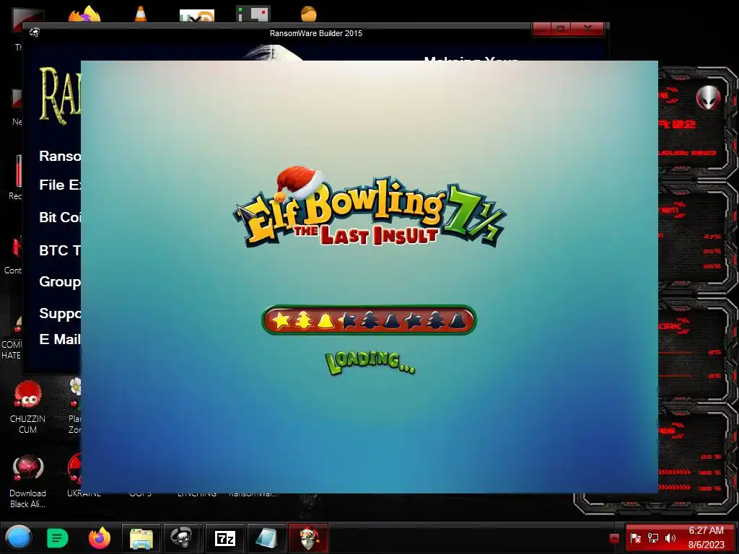Select the Elf Bowling Santa taskbar button
The image size is (739, 554).
309,538
